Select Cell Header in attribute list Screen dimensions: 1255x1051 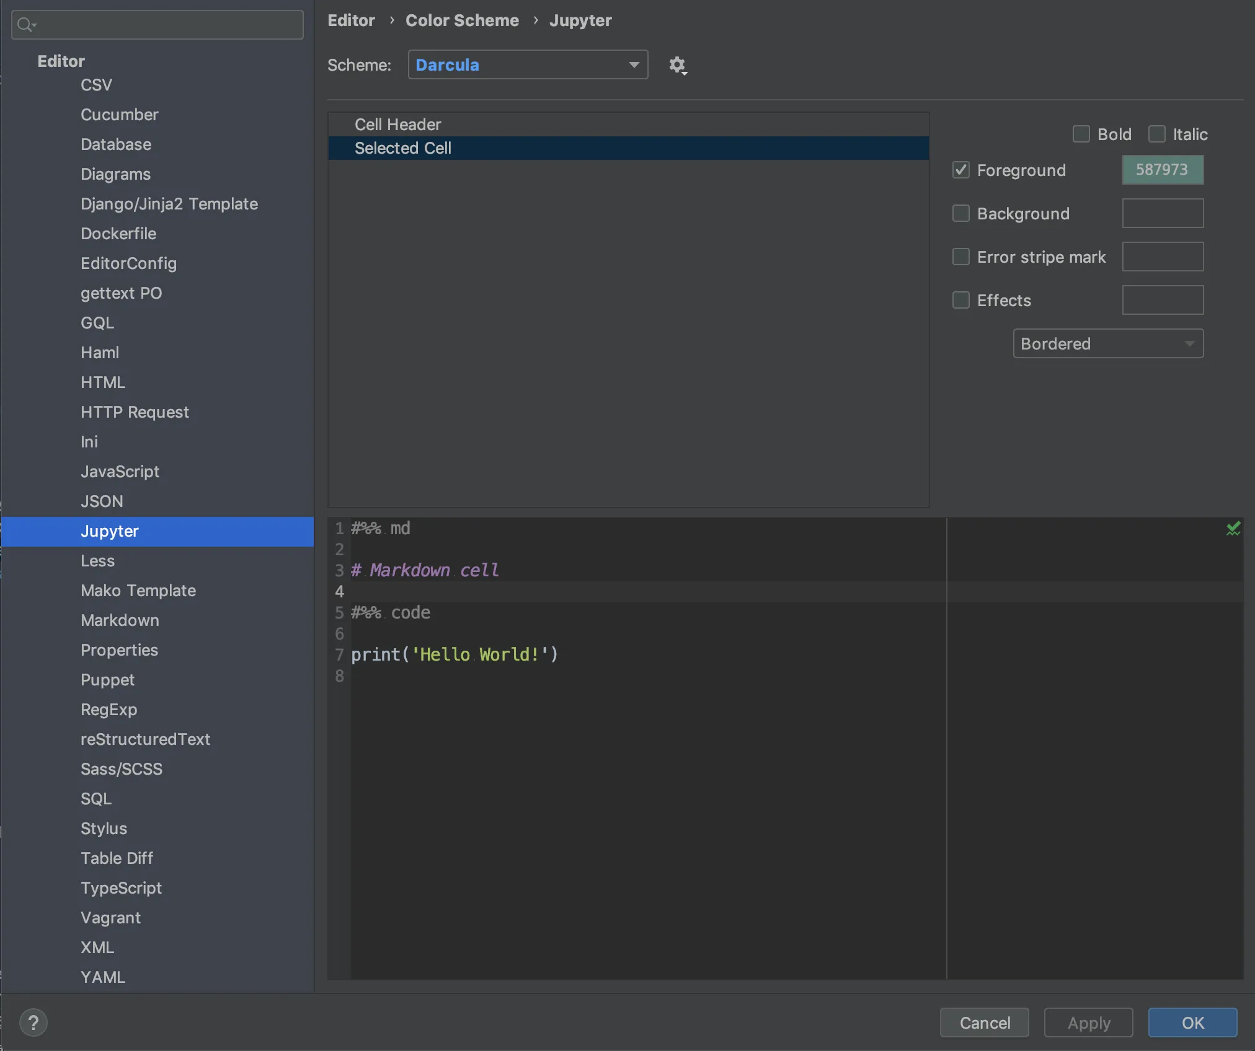[397, 125]
